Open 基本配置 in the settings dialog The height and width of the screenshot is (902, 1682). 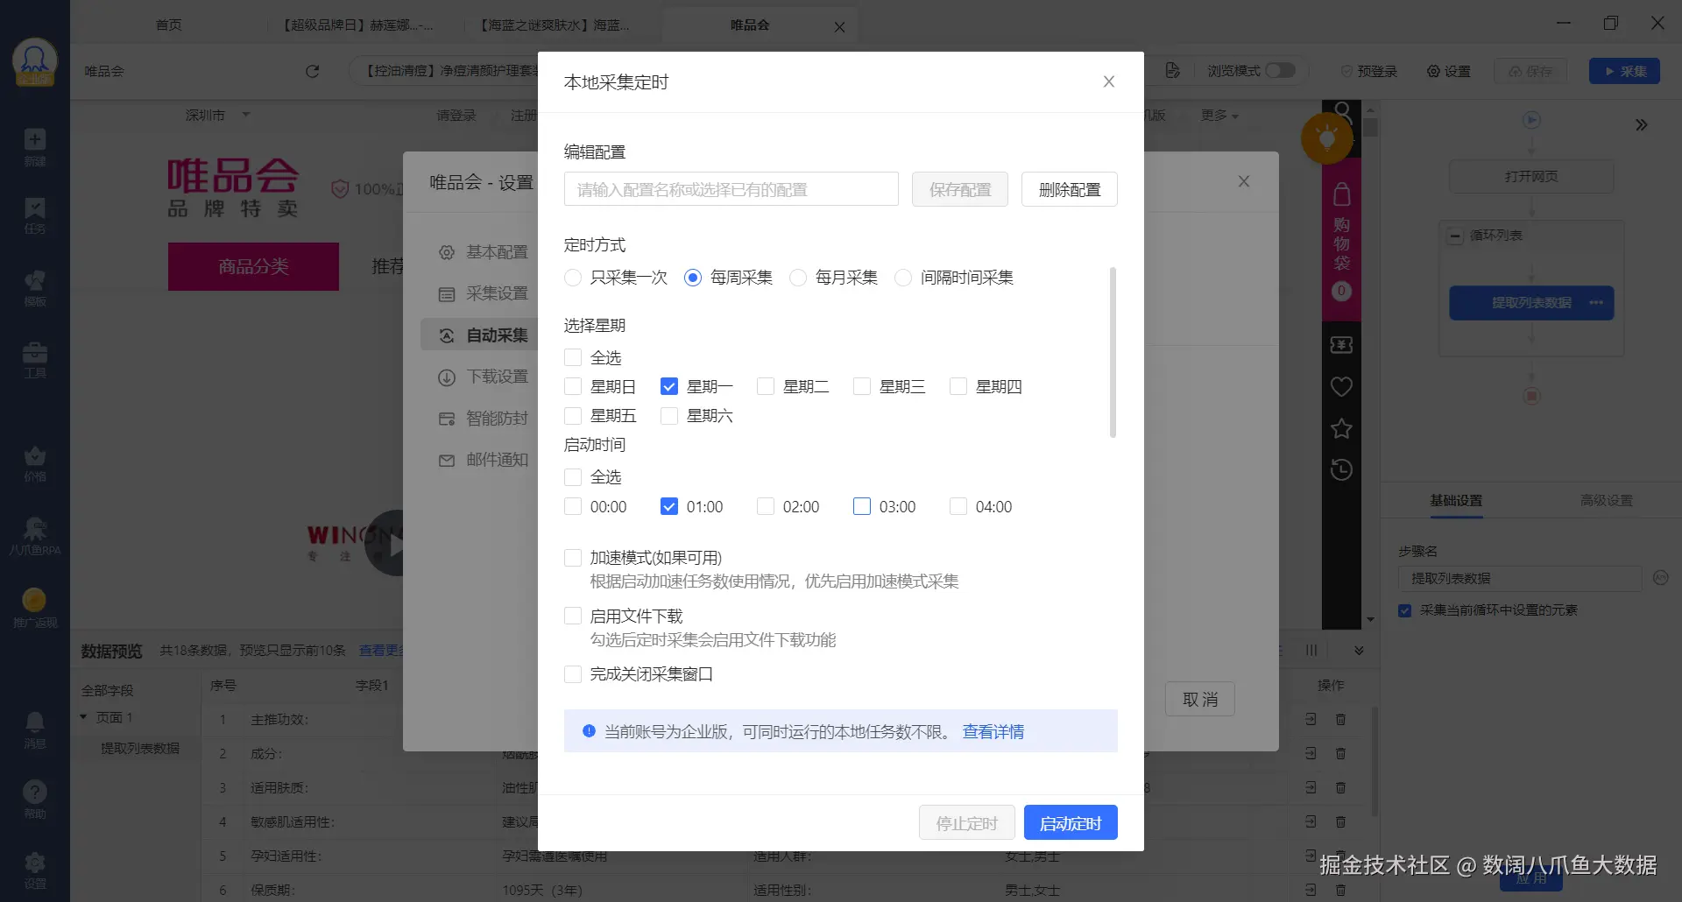point(484,252)
